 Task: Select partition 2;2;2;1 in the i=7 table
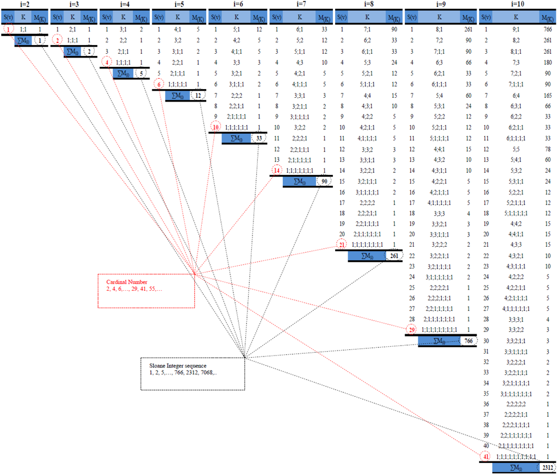pos(300,139)
